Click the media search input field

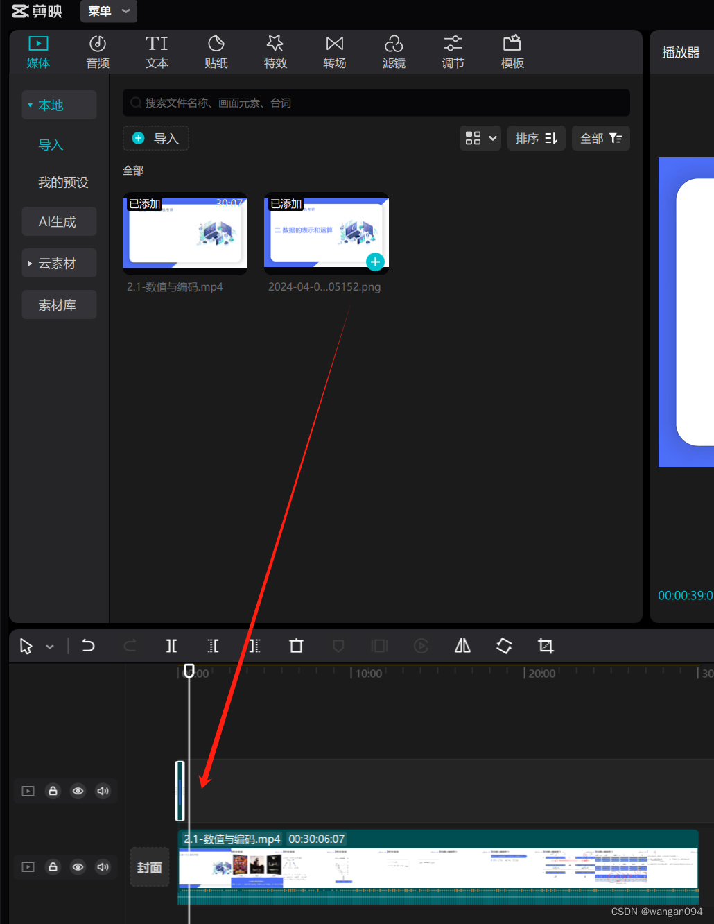pyautogui.click(x=376, y=103)
